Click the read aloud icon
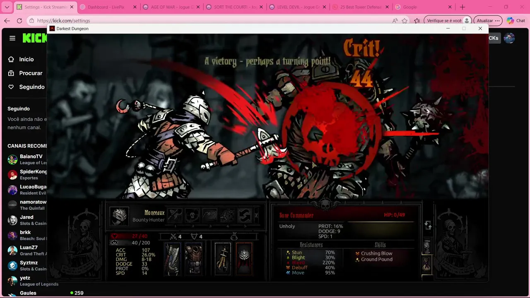This screenshot has height=298, width=530. point(395,21)
